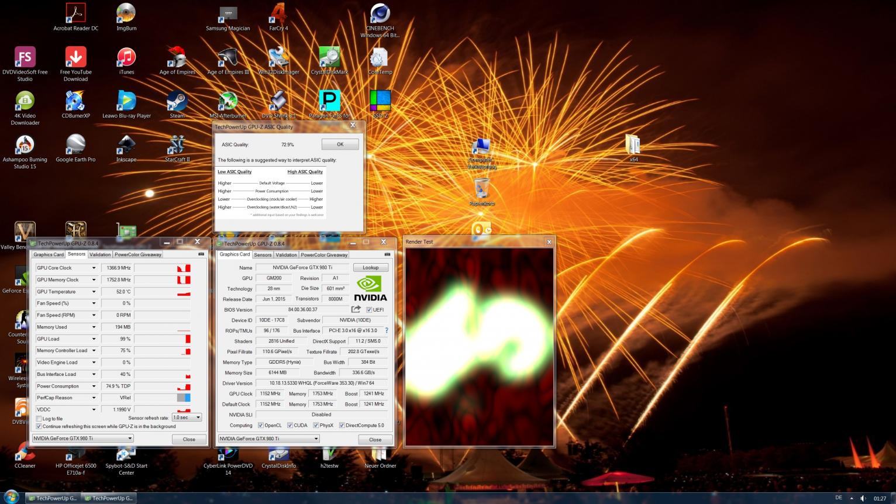The height and width of the screenshot is (504, 896).
Task: Open CrystalDiskMark desktop icon
Action: 329,61
